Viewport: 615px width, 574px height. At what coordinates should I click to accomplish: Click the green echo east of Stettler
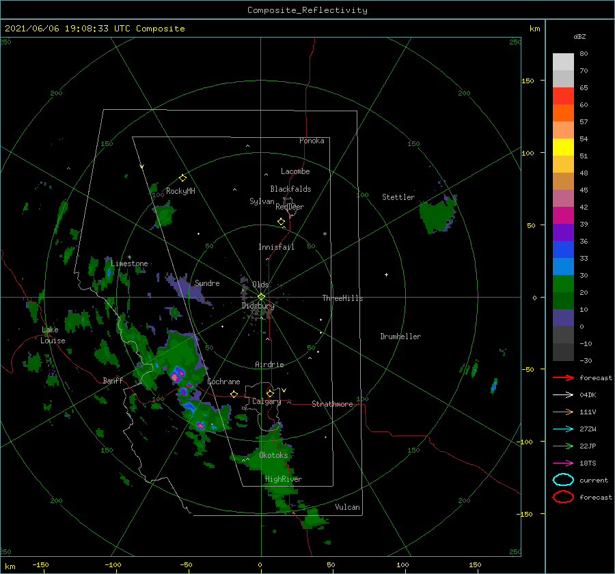click(437, 215)
